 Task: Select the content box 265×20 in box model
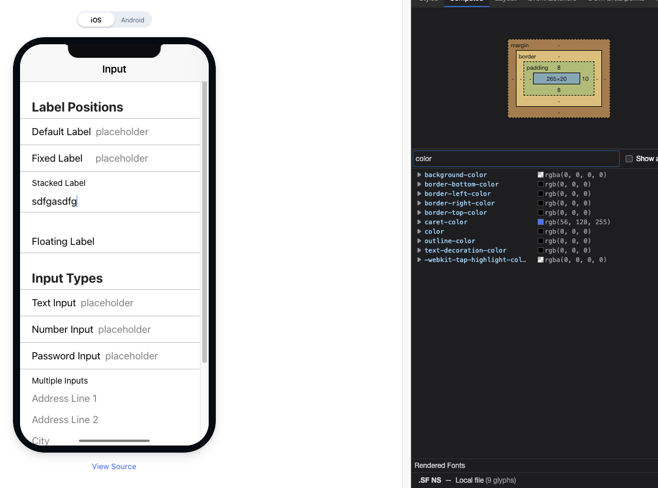click(557, 78)
